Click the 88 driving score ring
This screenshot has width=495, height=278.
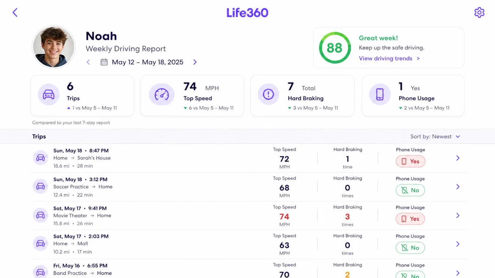coord(334,48)
